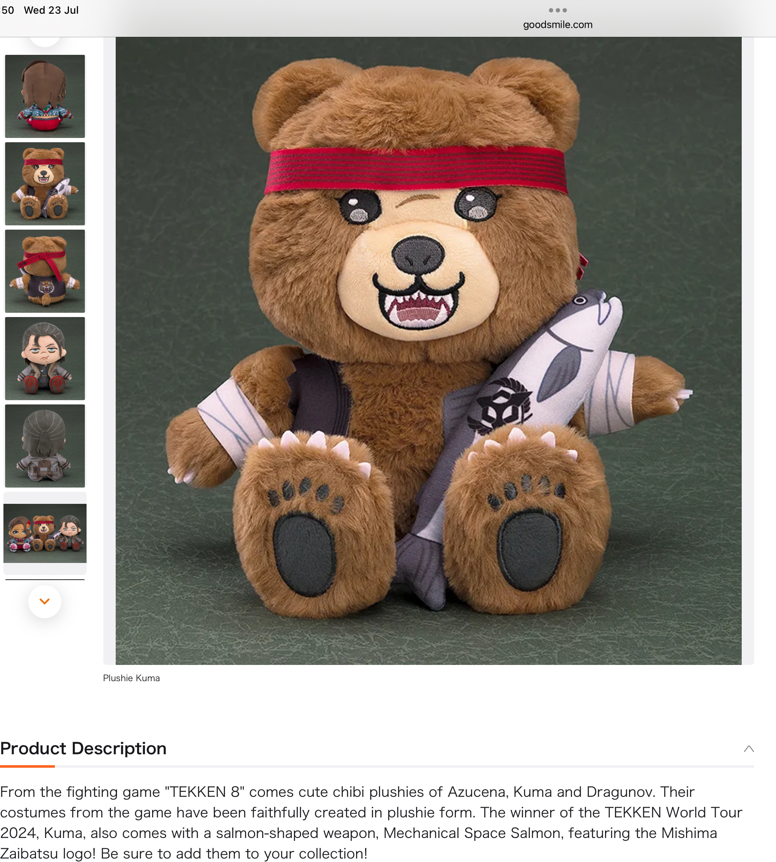This screenshot has height=862, width=776.
Task: Tap the date Wed 23 Jul in status bar
Action: point(51,10)
